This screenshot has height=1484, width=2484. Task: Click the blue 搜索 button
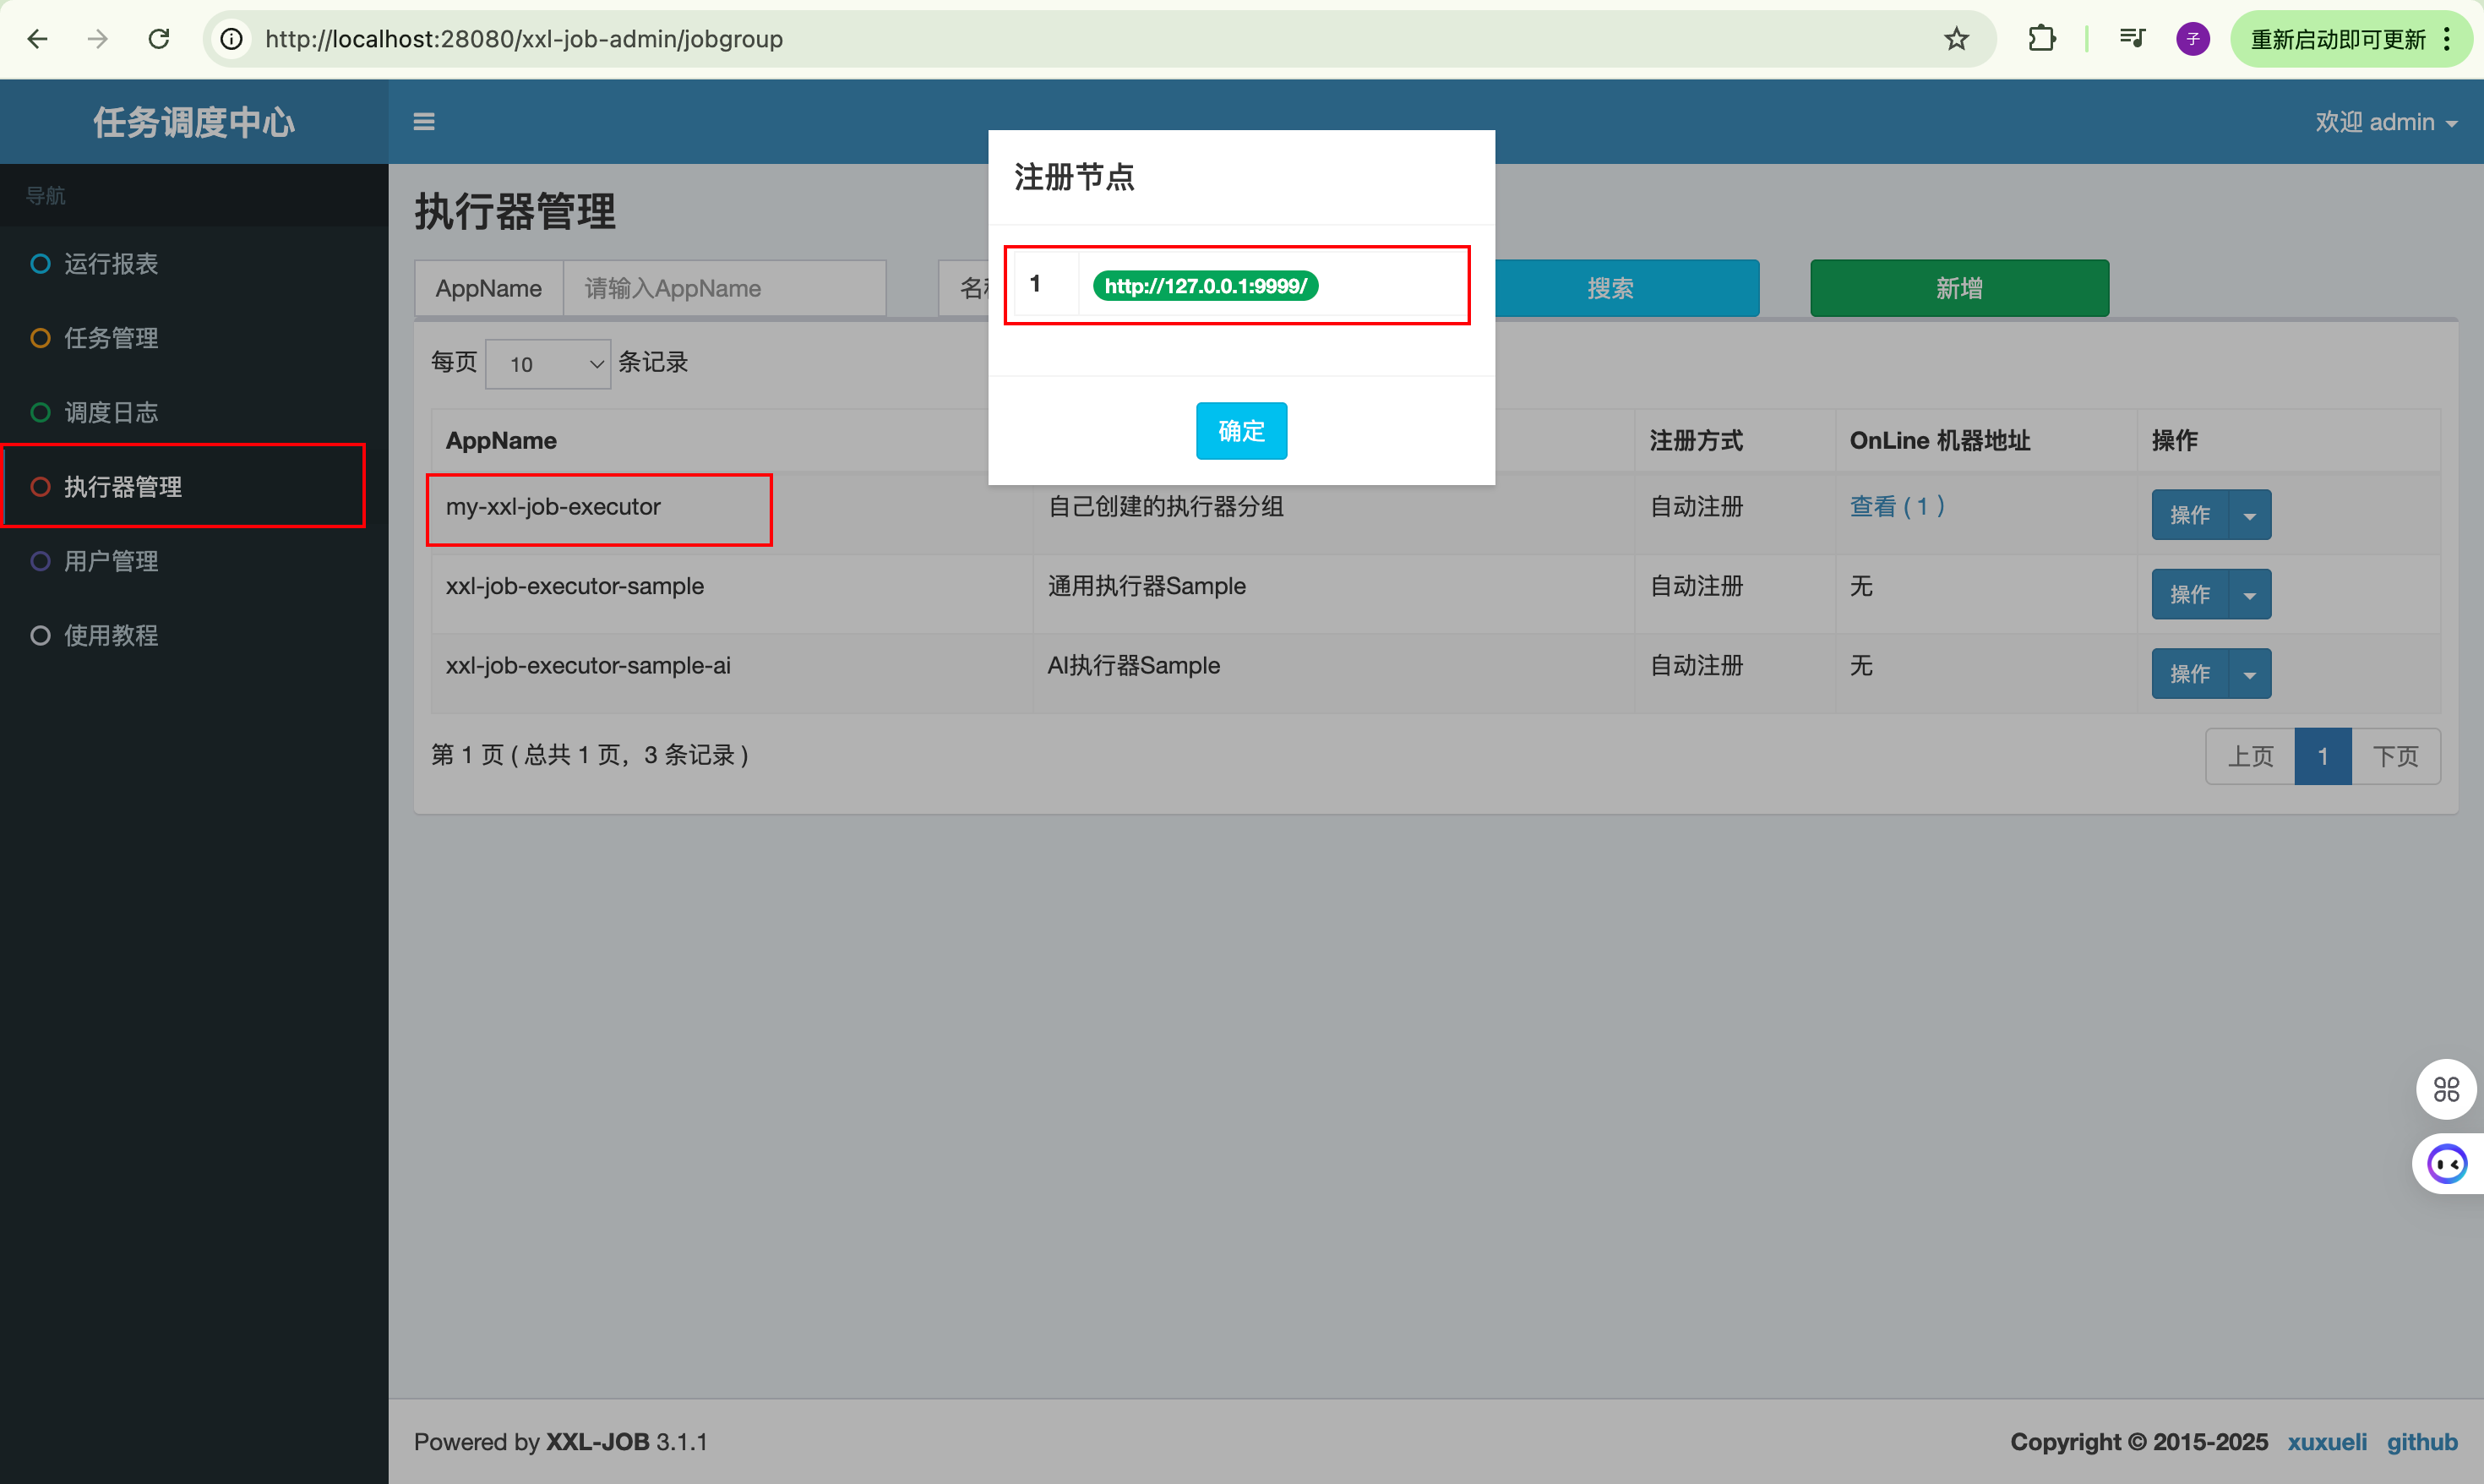click(x=1626, y=289)
